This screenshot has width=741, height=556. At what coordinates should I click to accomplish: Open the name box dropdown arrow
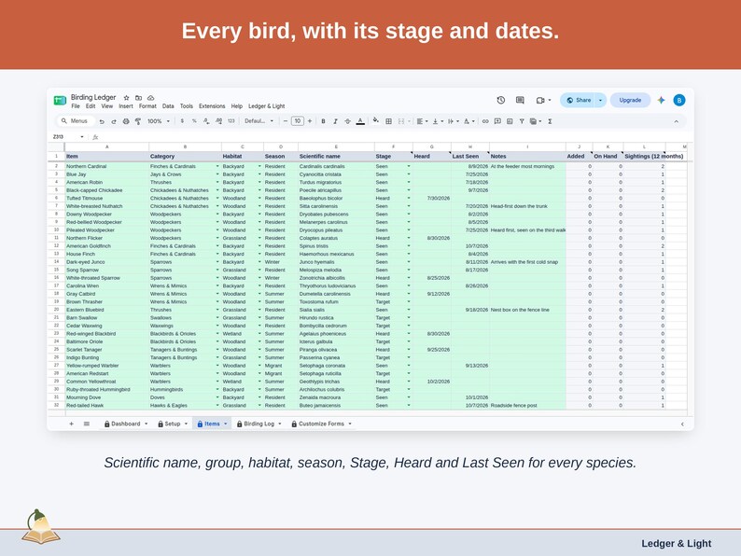[82, 137]
